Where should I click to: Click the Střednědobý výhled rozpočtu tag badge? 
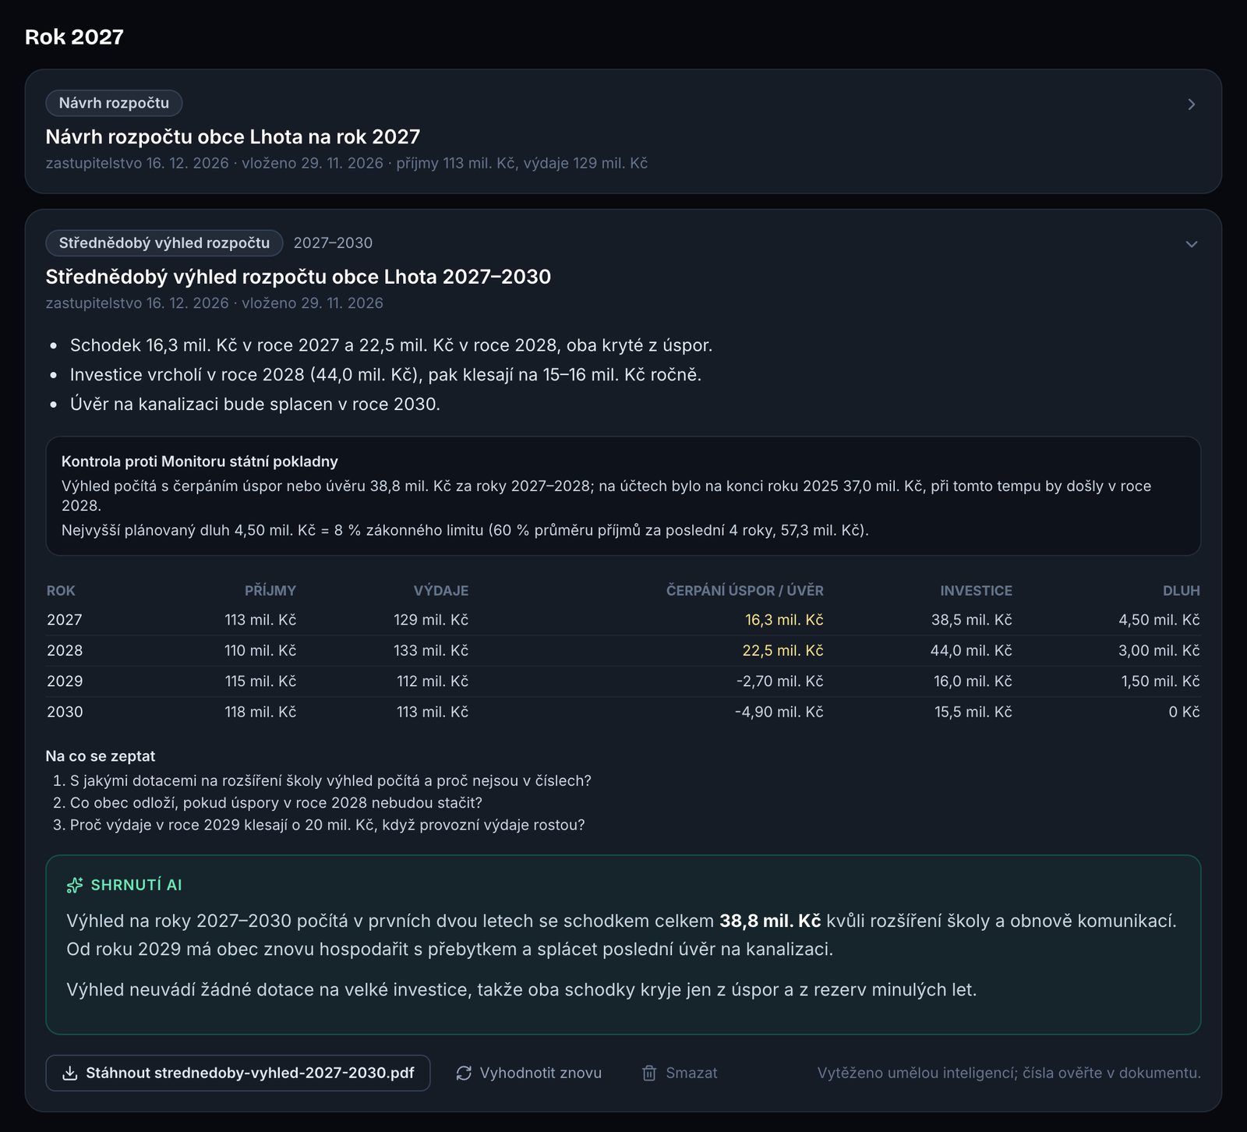click(x=164, y=242)
